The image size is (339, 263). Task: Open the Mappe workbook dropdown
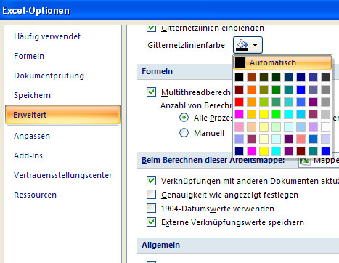319,161
